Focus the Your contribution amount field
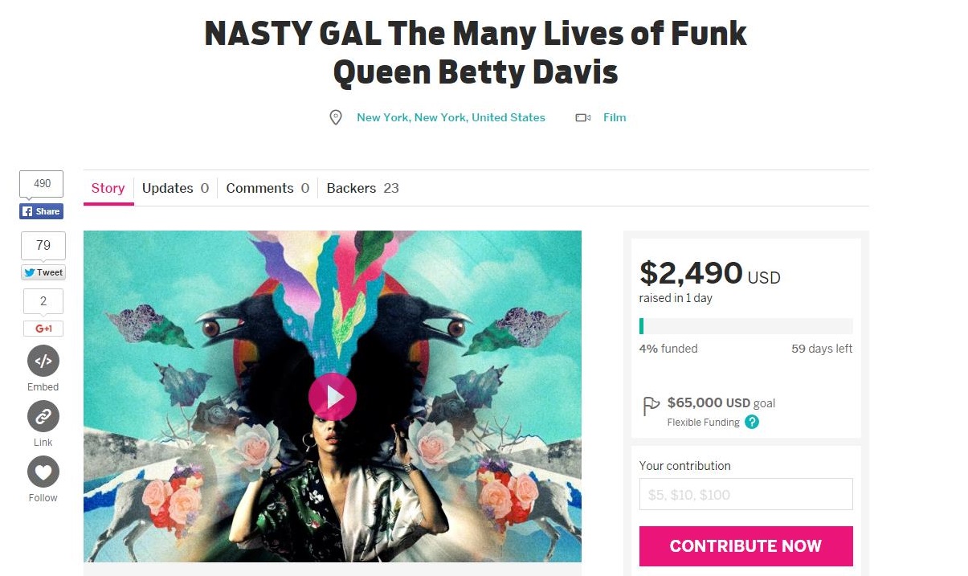Viewport: 968px width, 576px height. tap(745, 494)
